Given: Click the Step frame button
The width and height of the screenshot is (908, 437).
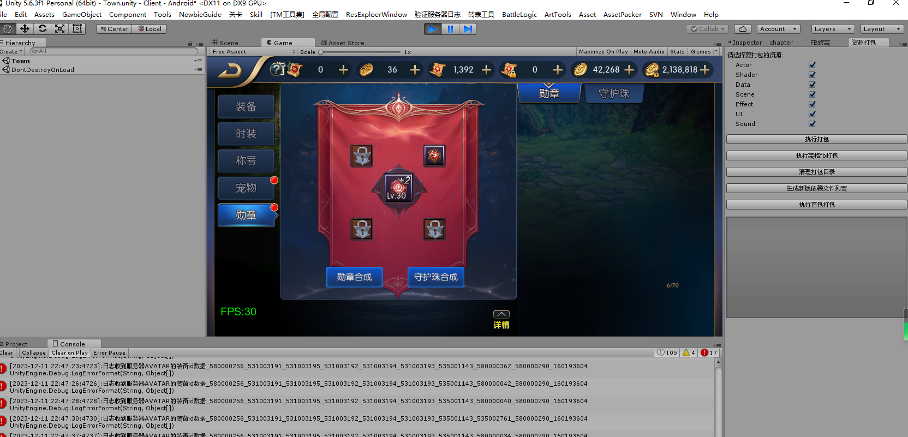Looking at the screenshot, I should 468,29.
